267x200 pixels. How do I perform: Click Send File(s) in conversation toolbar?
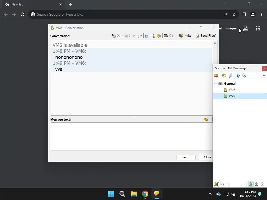[206, 36]
